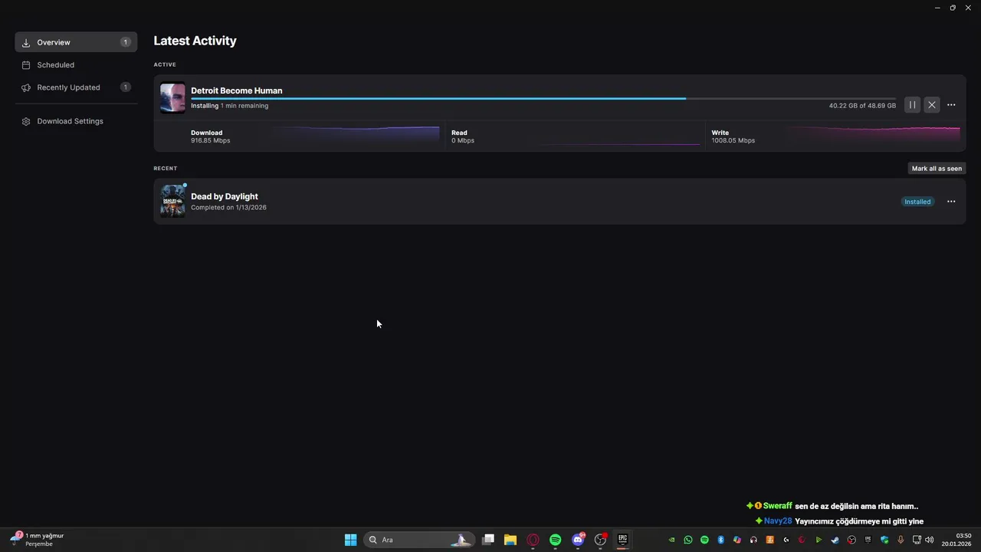Open Spotify from taskbar
The width and height of the screenshot is (981, 552).
click(555, 540)
